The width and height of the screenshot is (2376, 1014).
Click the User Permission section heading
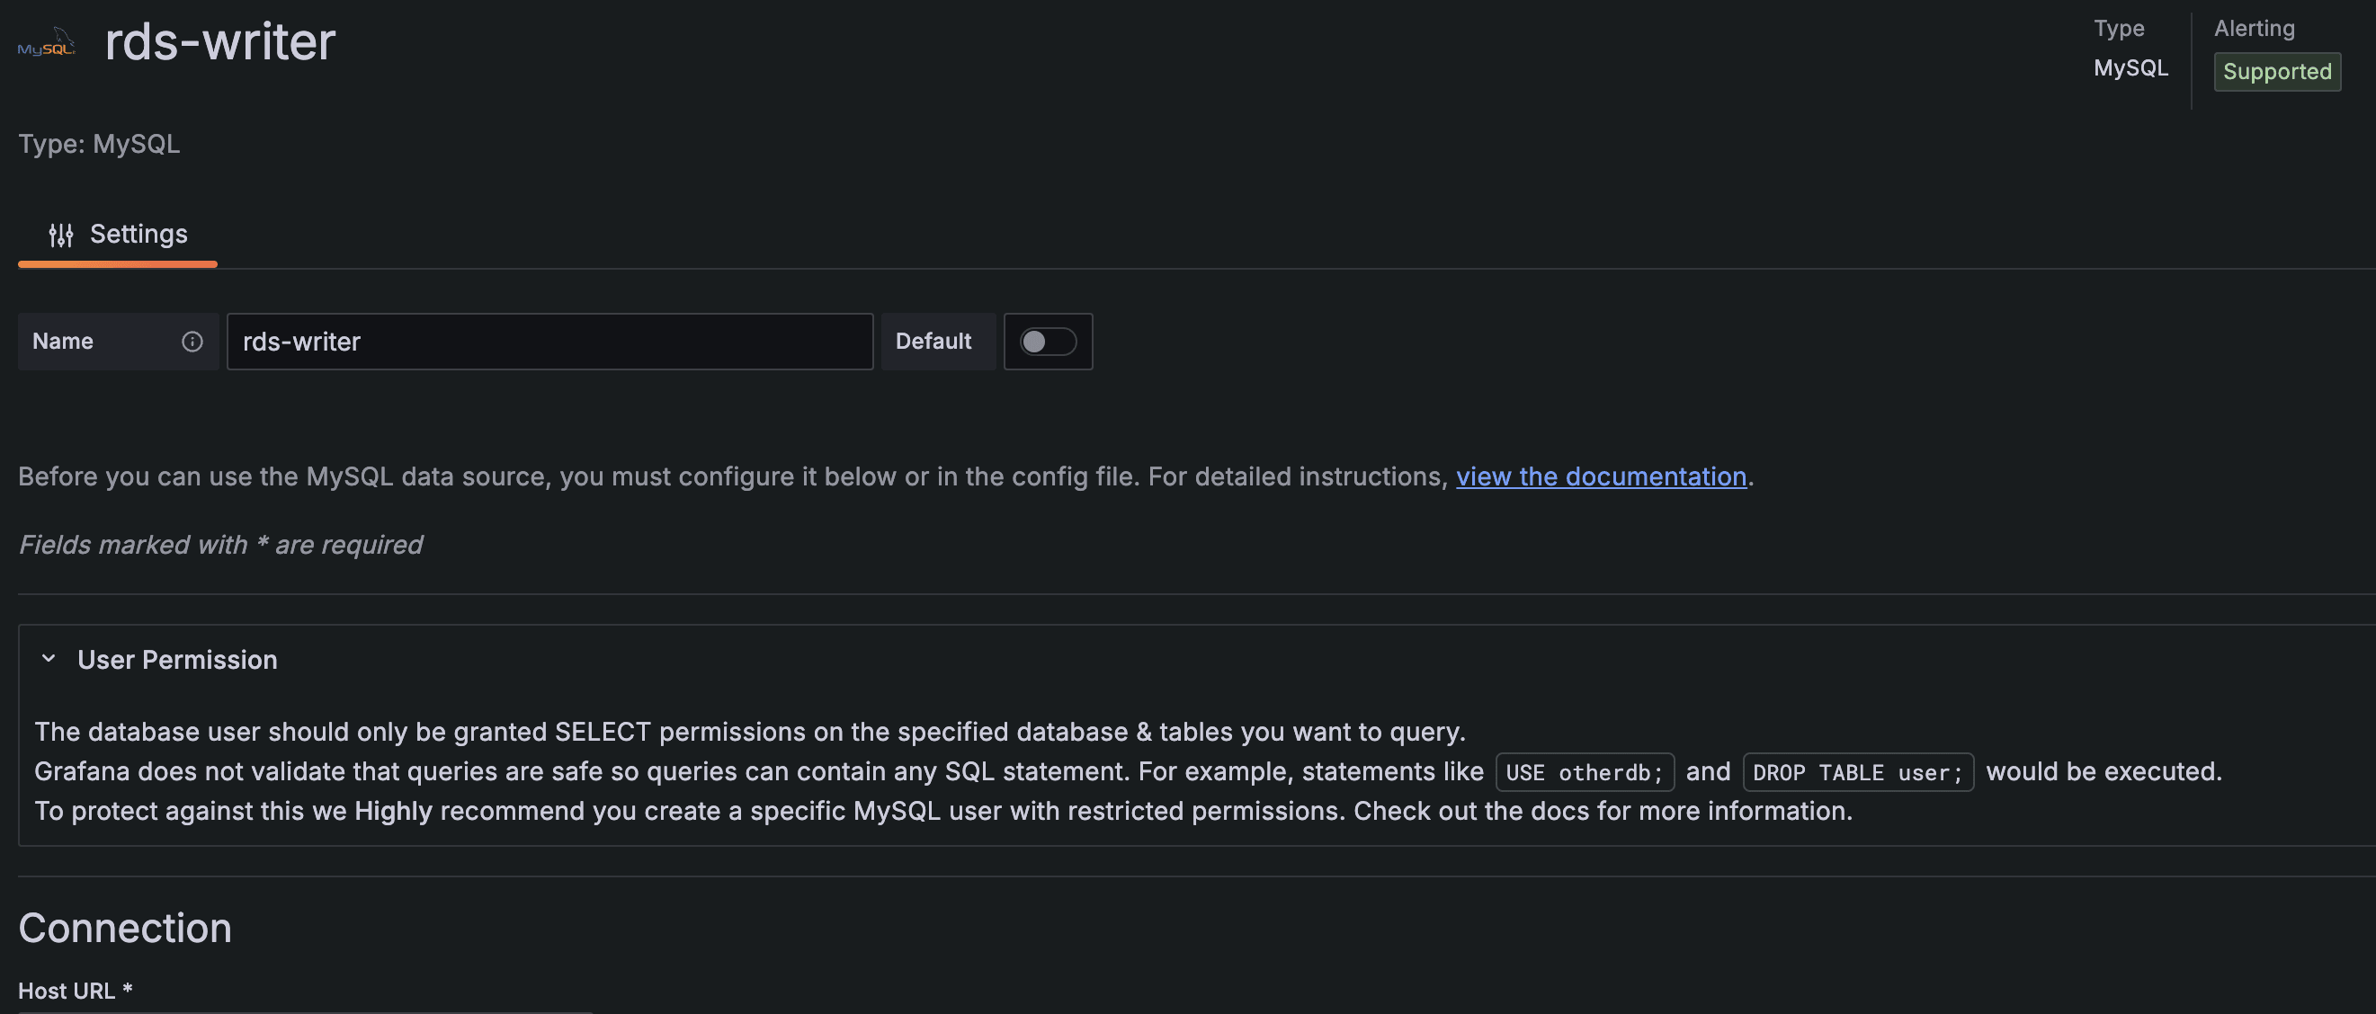[177, 659]
